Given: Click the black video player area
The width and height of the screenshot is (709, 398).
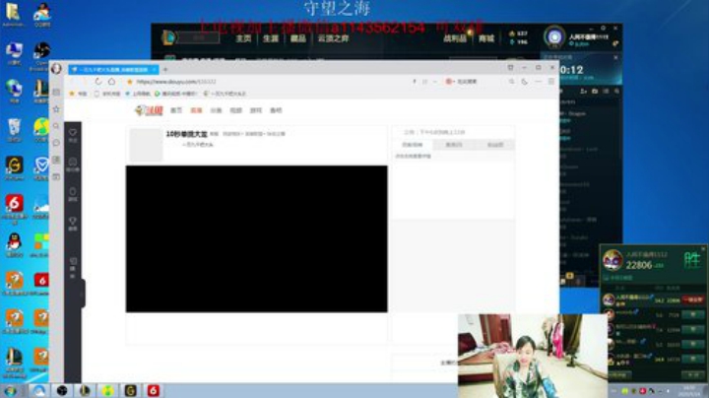Looking at the screenshot, I should click(x=256, y=238).
